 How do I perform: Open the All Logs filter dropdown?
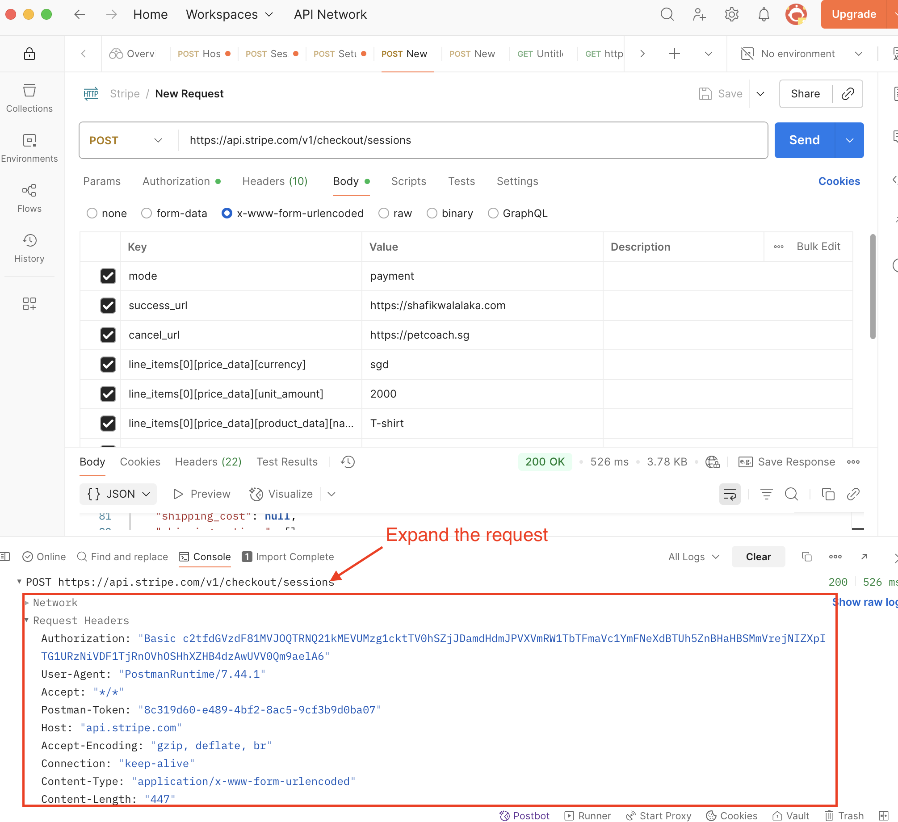(694, 557)
